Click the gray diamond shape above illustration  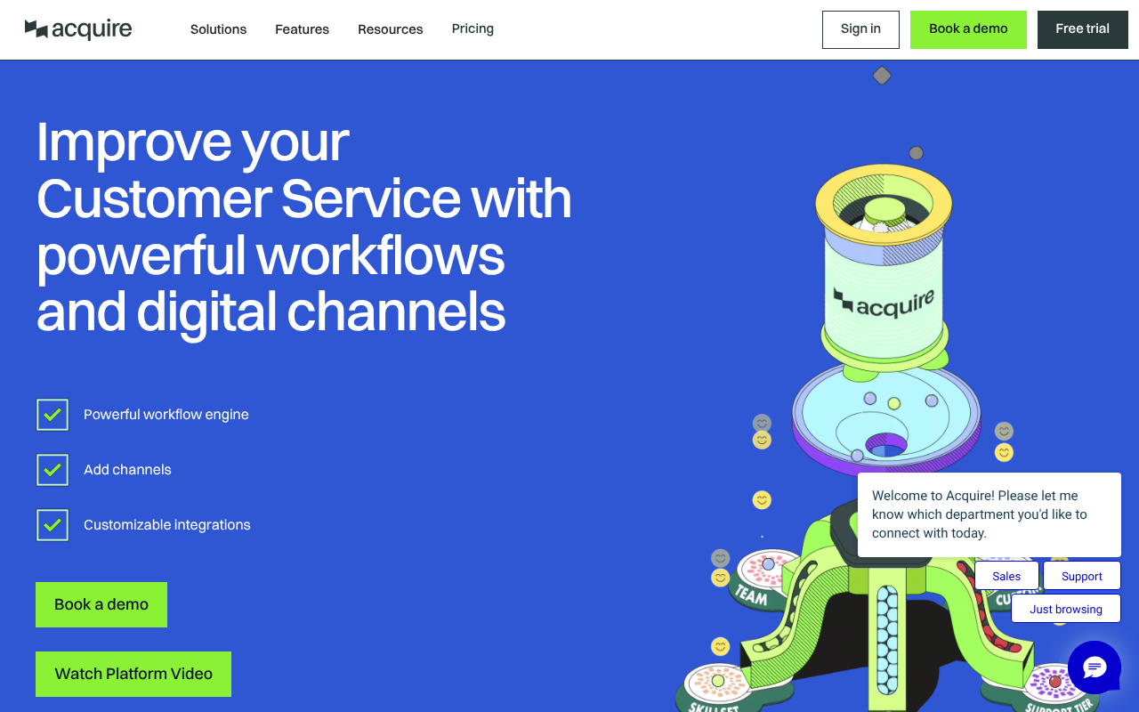[x=882, y=76]
